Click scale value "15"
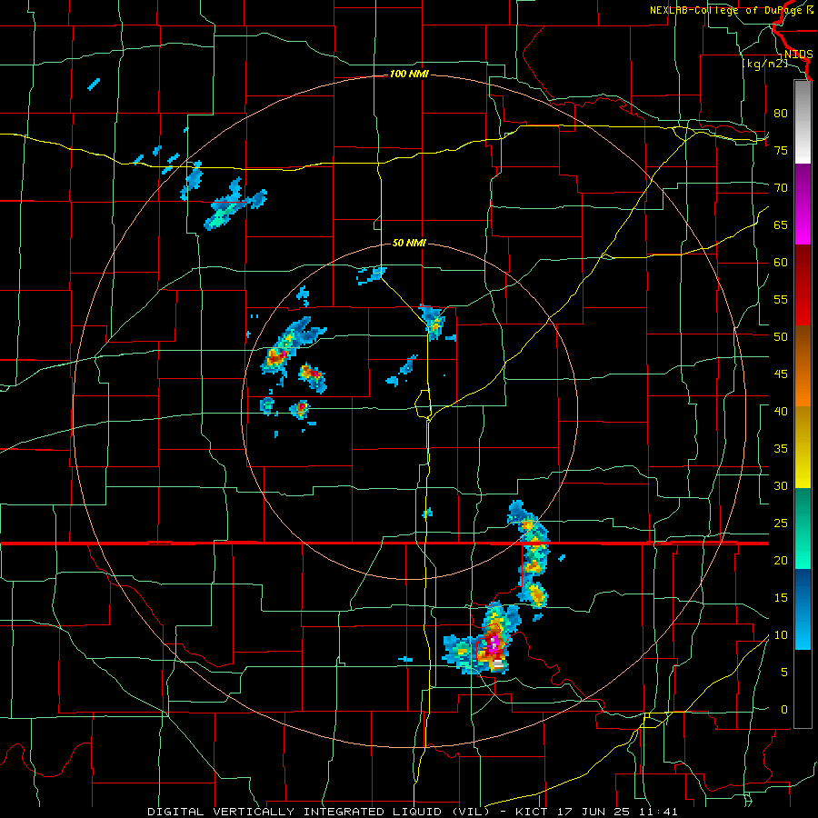This screenshot has width=818, height=818. click(781, 598)
